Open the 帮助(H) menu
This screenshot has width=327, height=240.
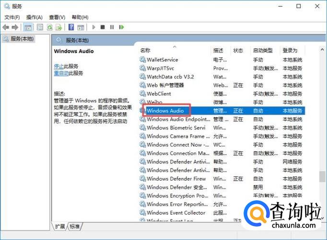click(x=80, y=17)
